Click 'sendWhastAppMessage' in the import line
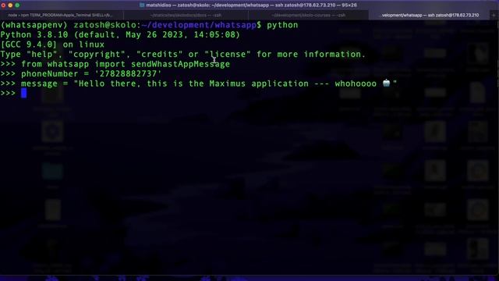The width and height of the screenshot is (499, 281). point(180,64)
